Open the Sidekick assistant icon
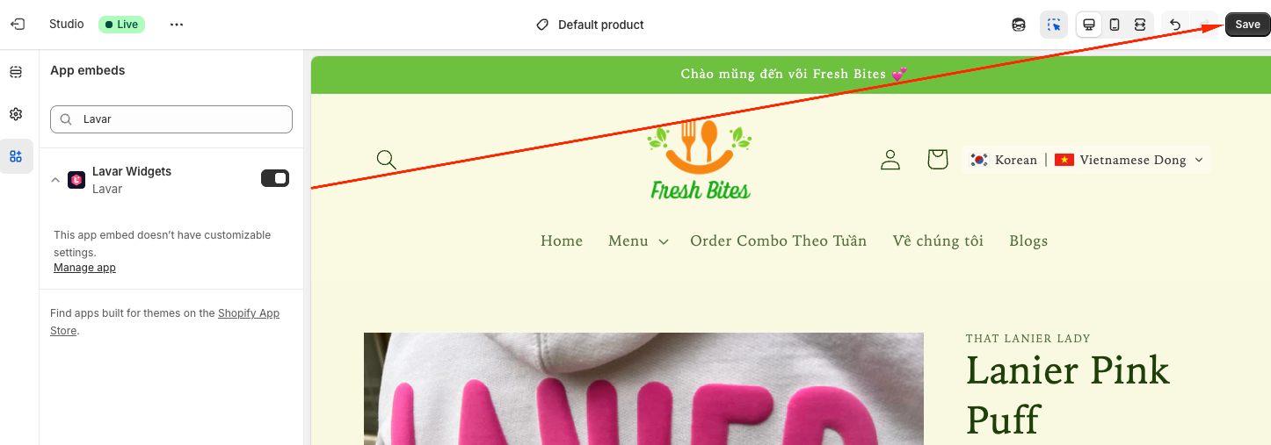The image size is (1271, 445). [x=1019, y=25]
